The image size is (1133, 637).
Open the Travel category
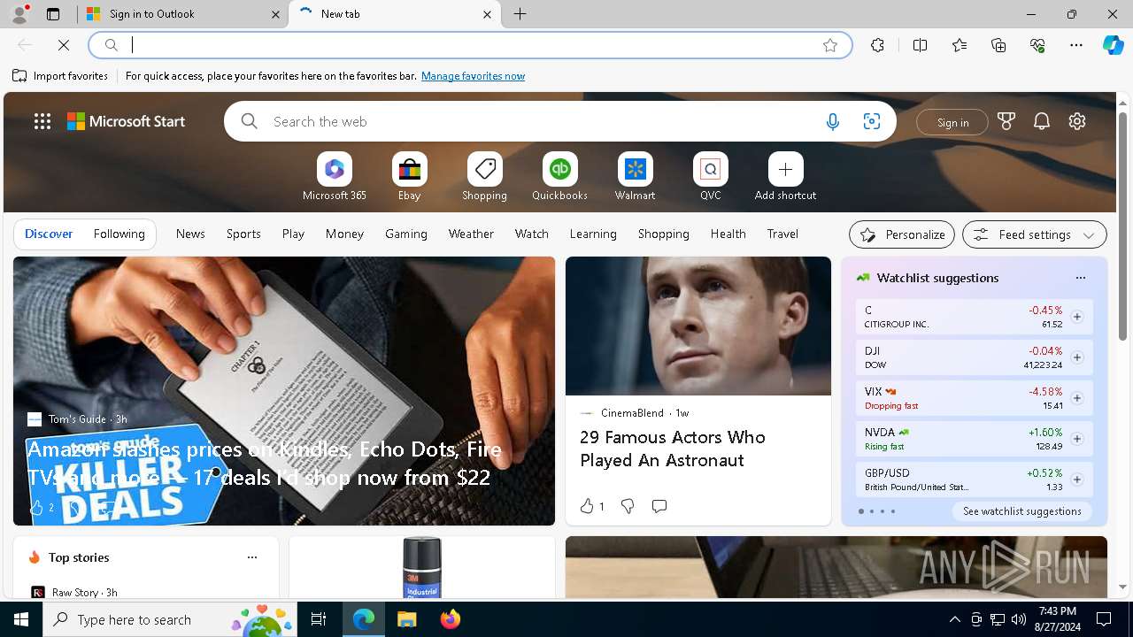782,234
